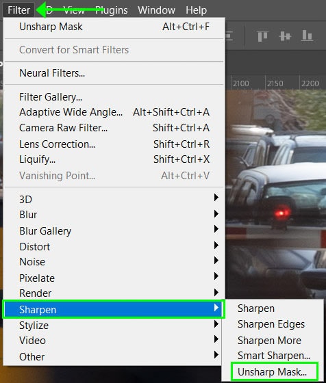Expand the Blur submenu arrow
Image resolution: width=326 pixels, height=383 pixels.
216,214
